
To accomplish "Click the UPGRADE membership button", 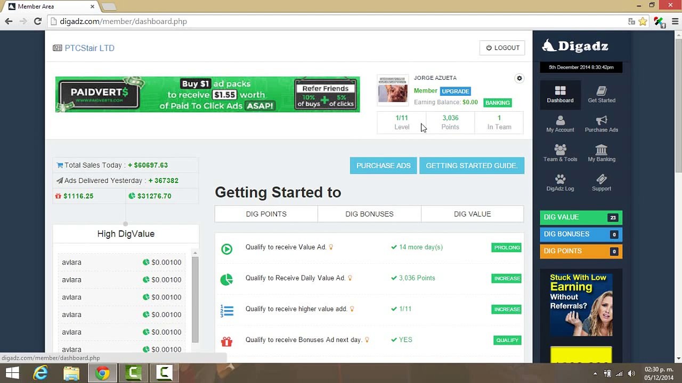I will 456,91.
